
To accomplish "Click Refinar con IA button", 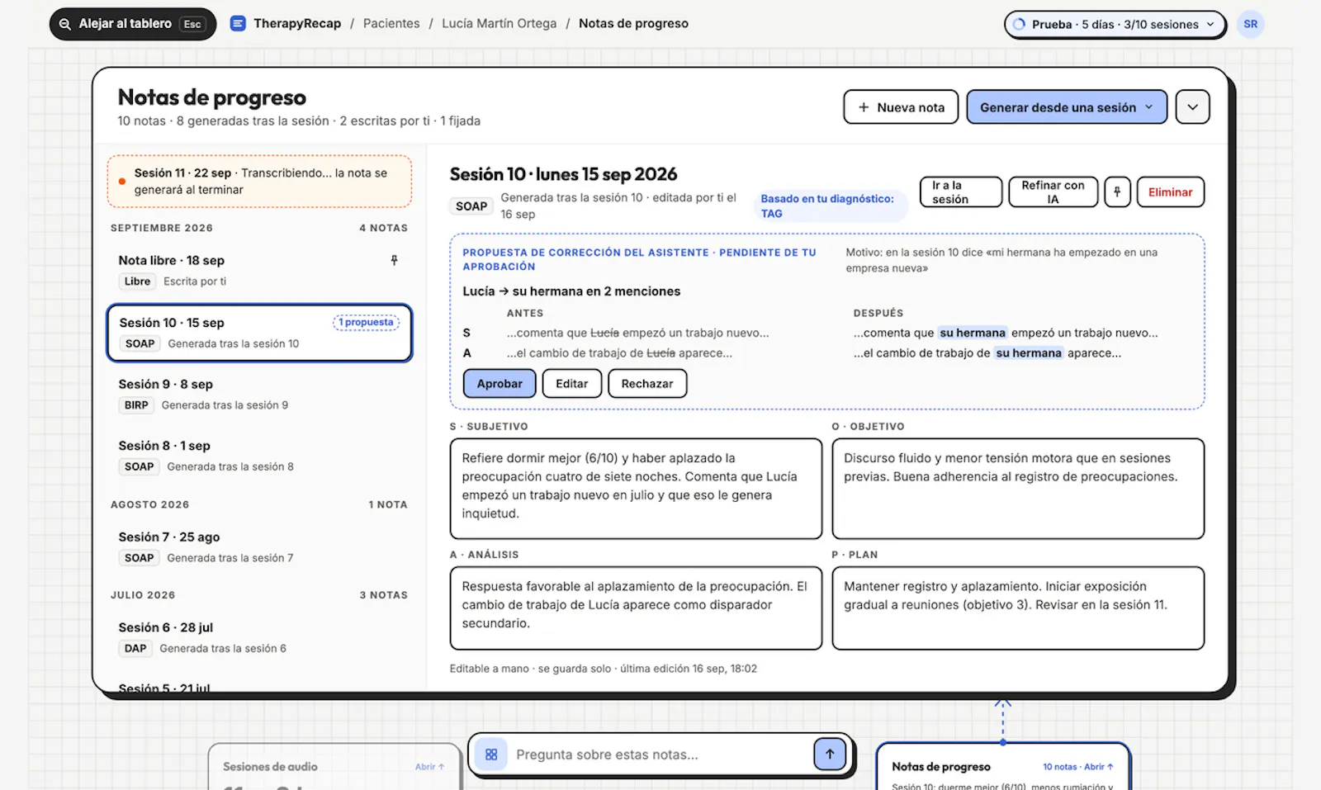I will point(1053,192).
